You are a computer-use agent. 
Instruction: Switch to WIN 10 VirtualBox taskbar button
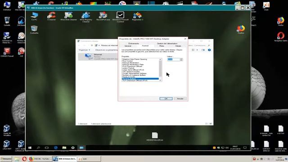64,159
